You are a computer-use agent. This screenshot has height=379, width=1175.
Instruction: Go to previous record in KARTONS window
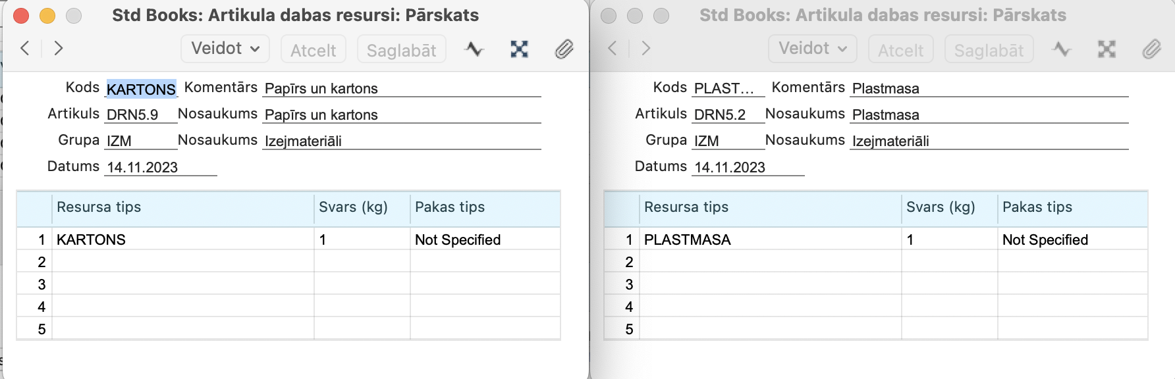click(x=25, y=48)
